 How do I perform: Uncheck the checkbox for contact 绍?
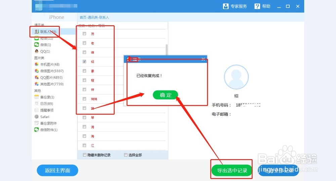[x=84, y=61]
